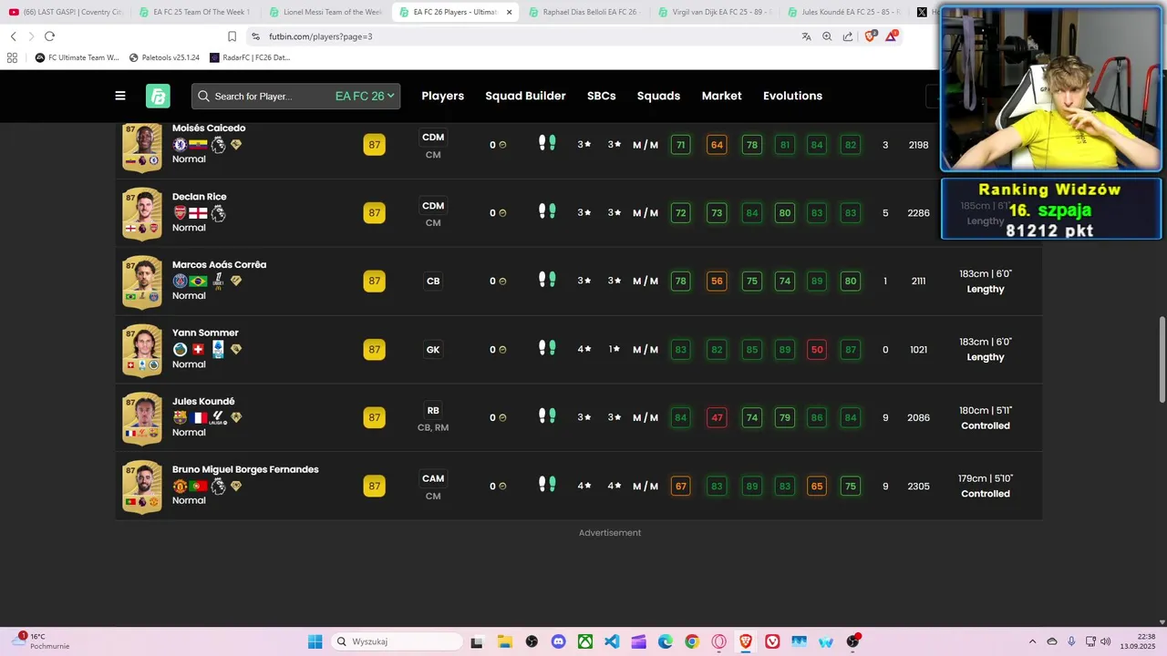Click Yann Sommer's Switzerland flag icon

pyautogui.click(x=198, y=349)
